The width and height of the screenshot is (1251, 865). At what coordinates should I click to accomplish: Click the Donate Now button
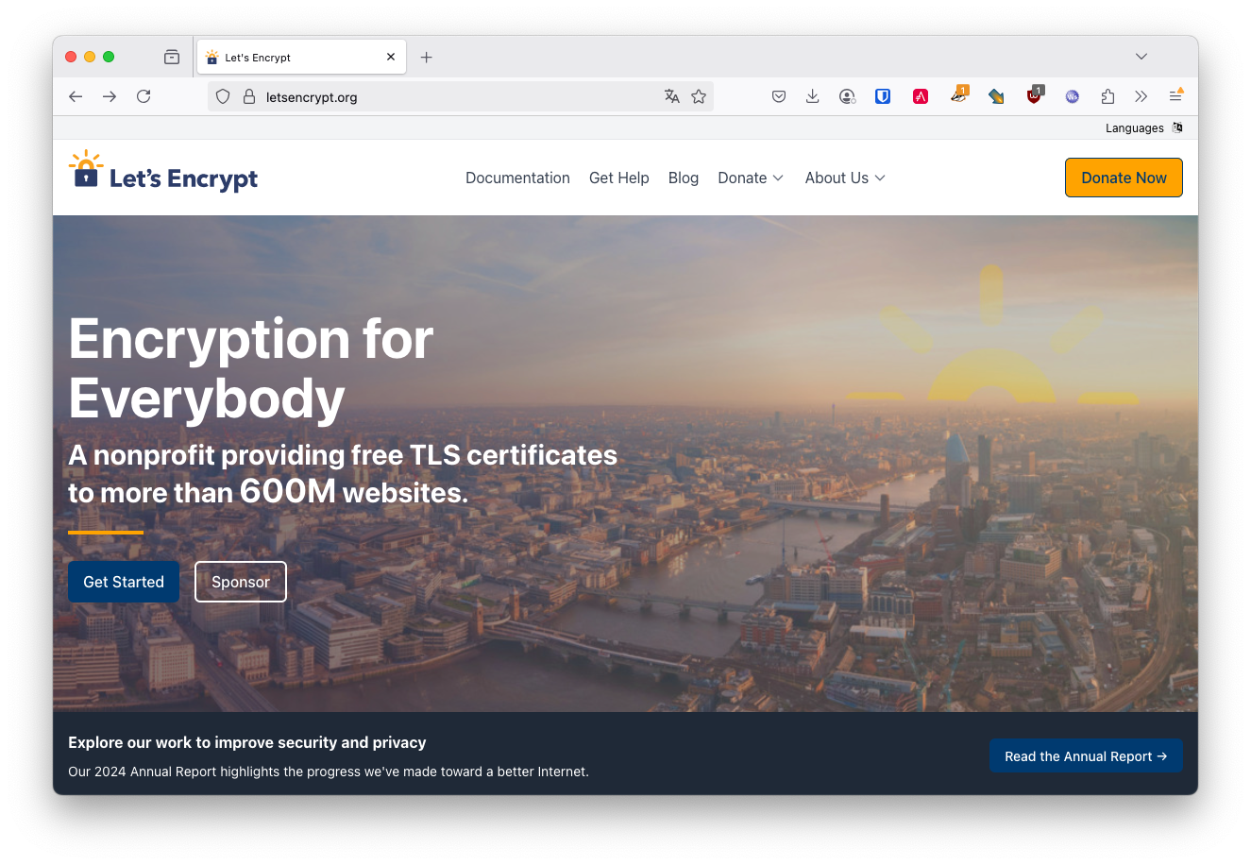click(1124, 178)
